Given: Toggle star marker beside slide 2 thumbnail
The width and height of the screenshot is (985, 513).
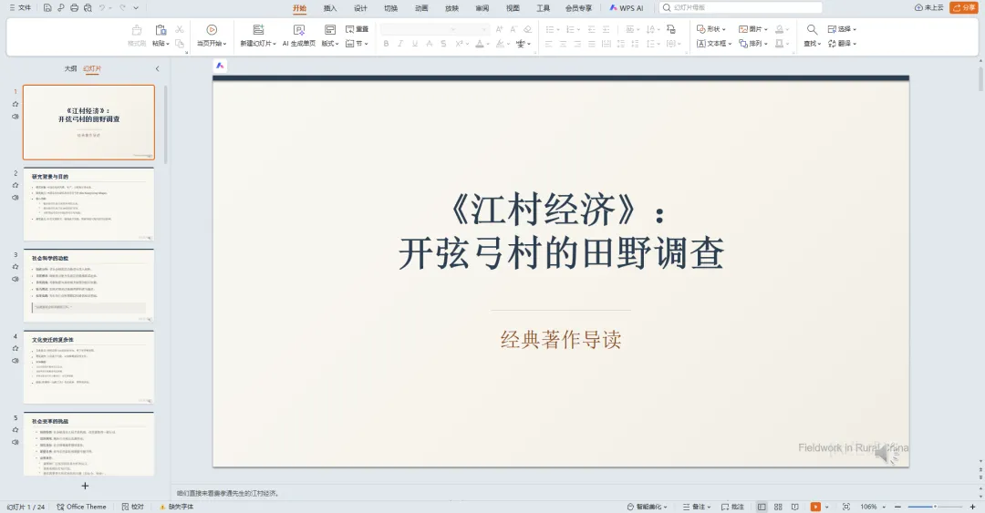Looking at the screenshot, I should [16, 185].
